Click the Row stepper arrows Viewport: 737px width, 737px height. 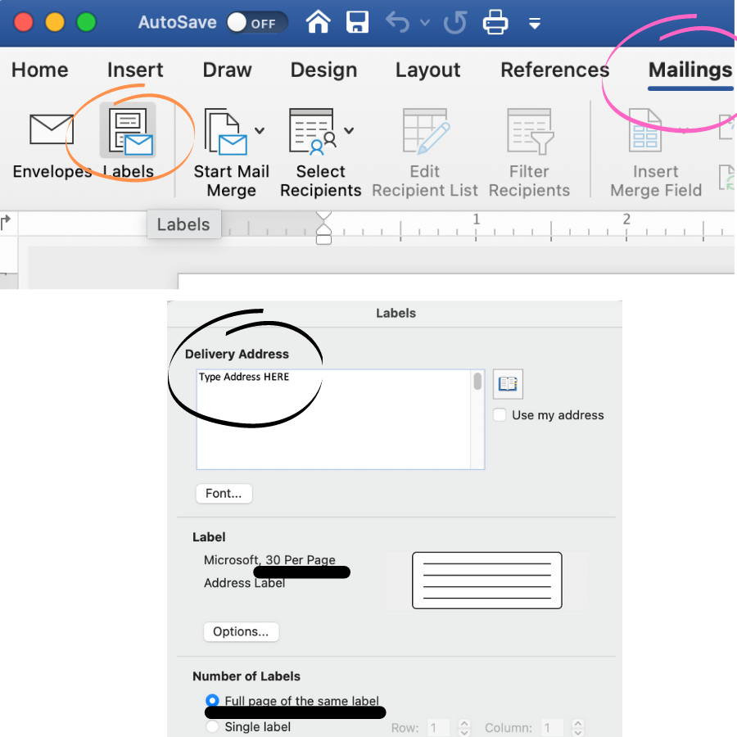464,728
